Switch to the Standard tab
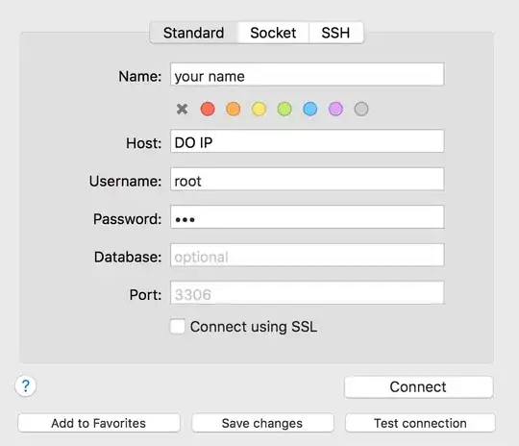The height and width of the screenshot is (446, 519). tap(193, 33)
